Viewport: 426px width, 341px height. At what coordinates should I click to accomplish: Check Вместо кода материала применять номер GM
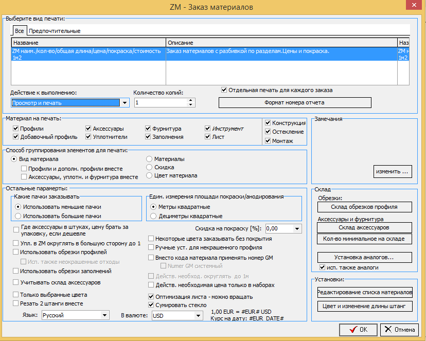pyautogui.click(x=151, y=257)
